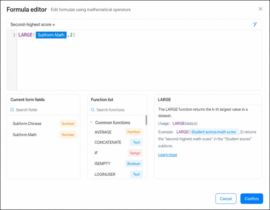Viewport: 270px width, 210px height.
Task: Cancel formula editing
Action: 226,199
